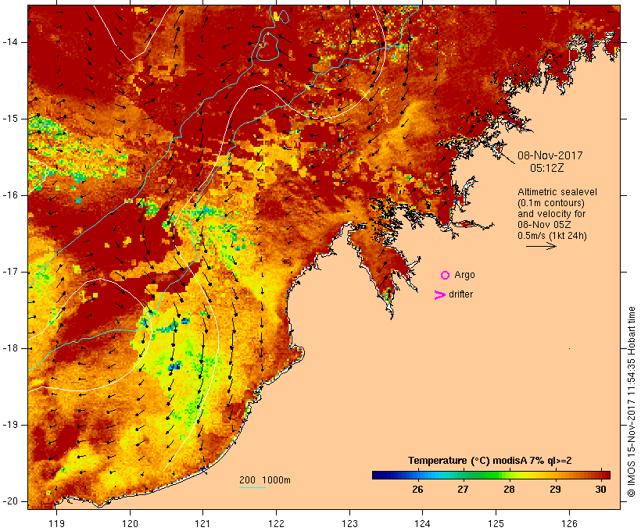
Task: Click the latitude axis label -19
Action: [x=10, y=425]
